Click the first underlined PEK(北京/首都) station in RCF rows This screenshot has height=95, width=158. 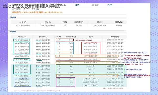[x=43, y=66]
